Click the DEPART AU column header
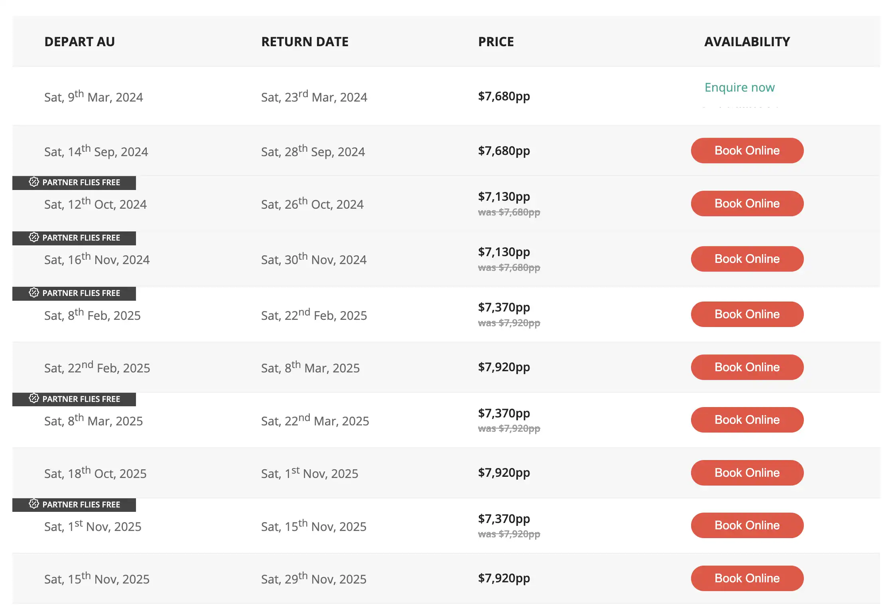890x615 pixels. click(x=79, y=42)
